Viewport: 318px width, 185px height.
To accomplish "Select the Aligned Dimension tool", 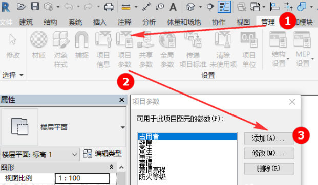I will tap(146, 7).
